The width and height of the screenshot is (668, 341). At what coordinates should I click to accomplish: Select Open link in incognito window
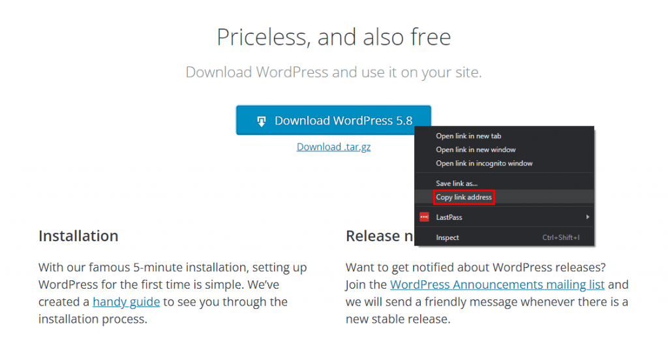pyautogui.click(x=484, y=164)
